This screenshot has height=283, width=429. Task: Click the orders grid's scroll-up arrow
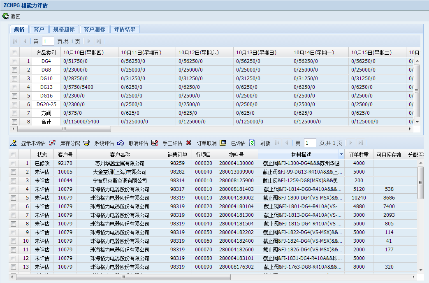point(420,163)
